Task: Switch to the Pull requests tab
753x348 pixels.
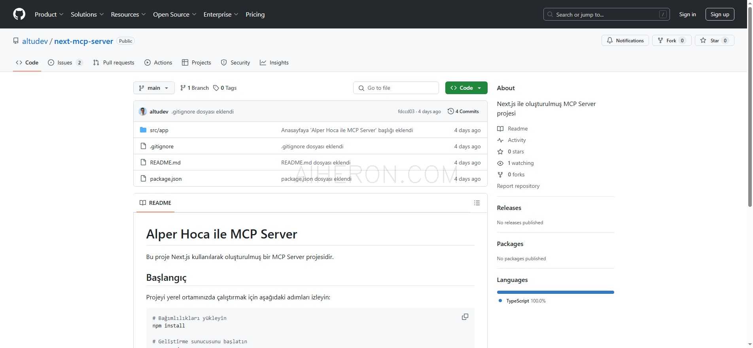Action: (114, 62)
